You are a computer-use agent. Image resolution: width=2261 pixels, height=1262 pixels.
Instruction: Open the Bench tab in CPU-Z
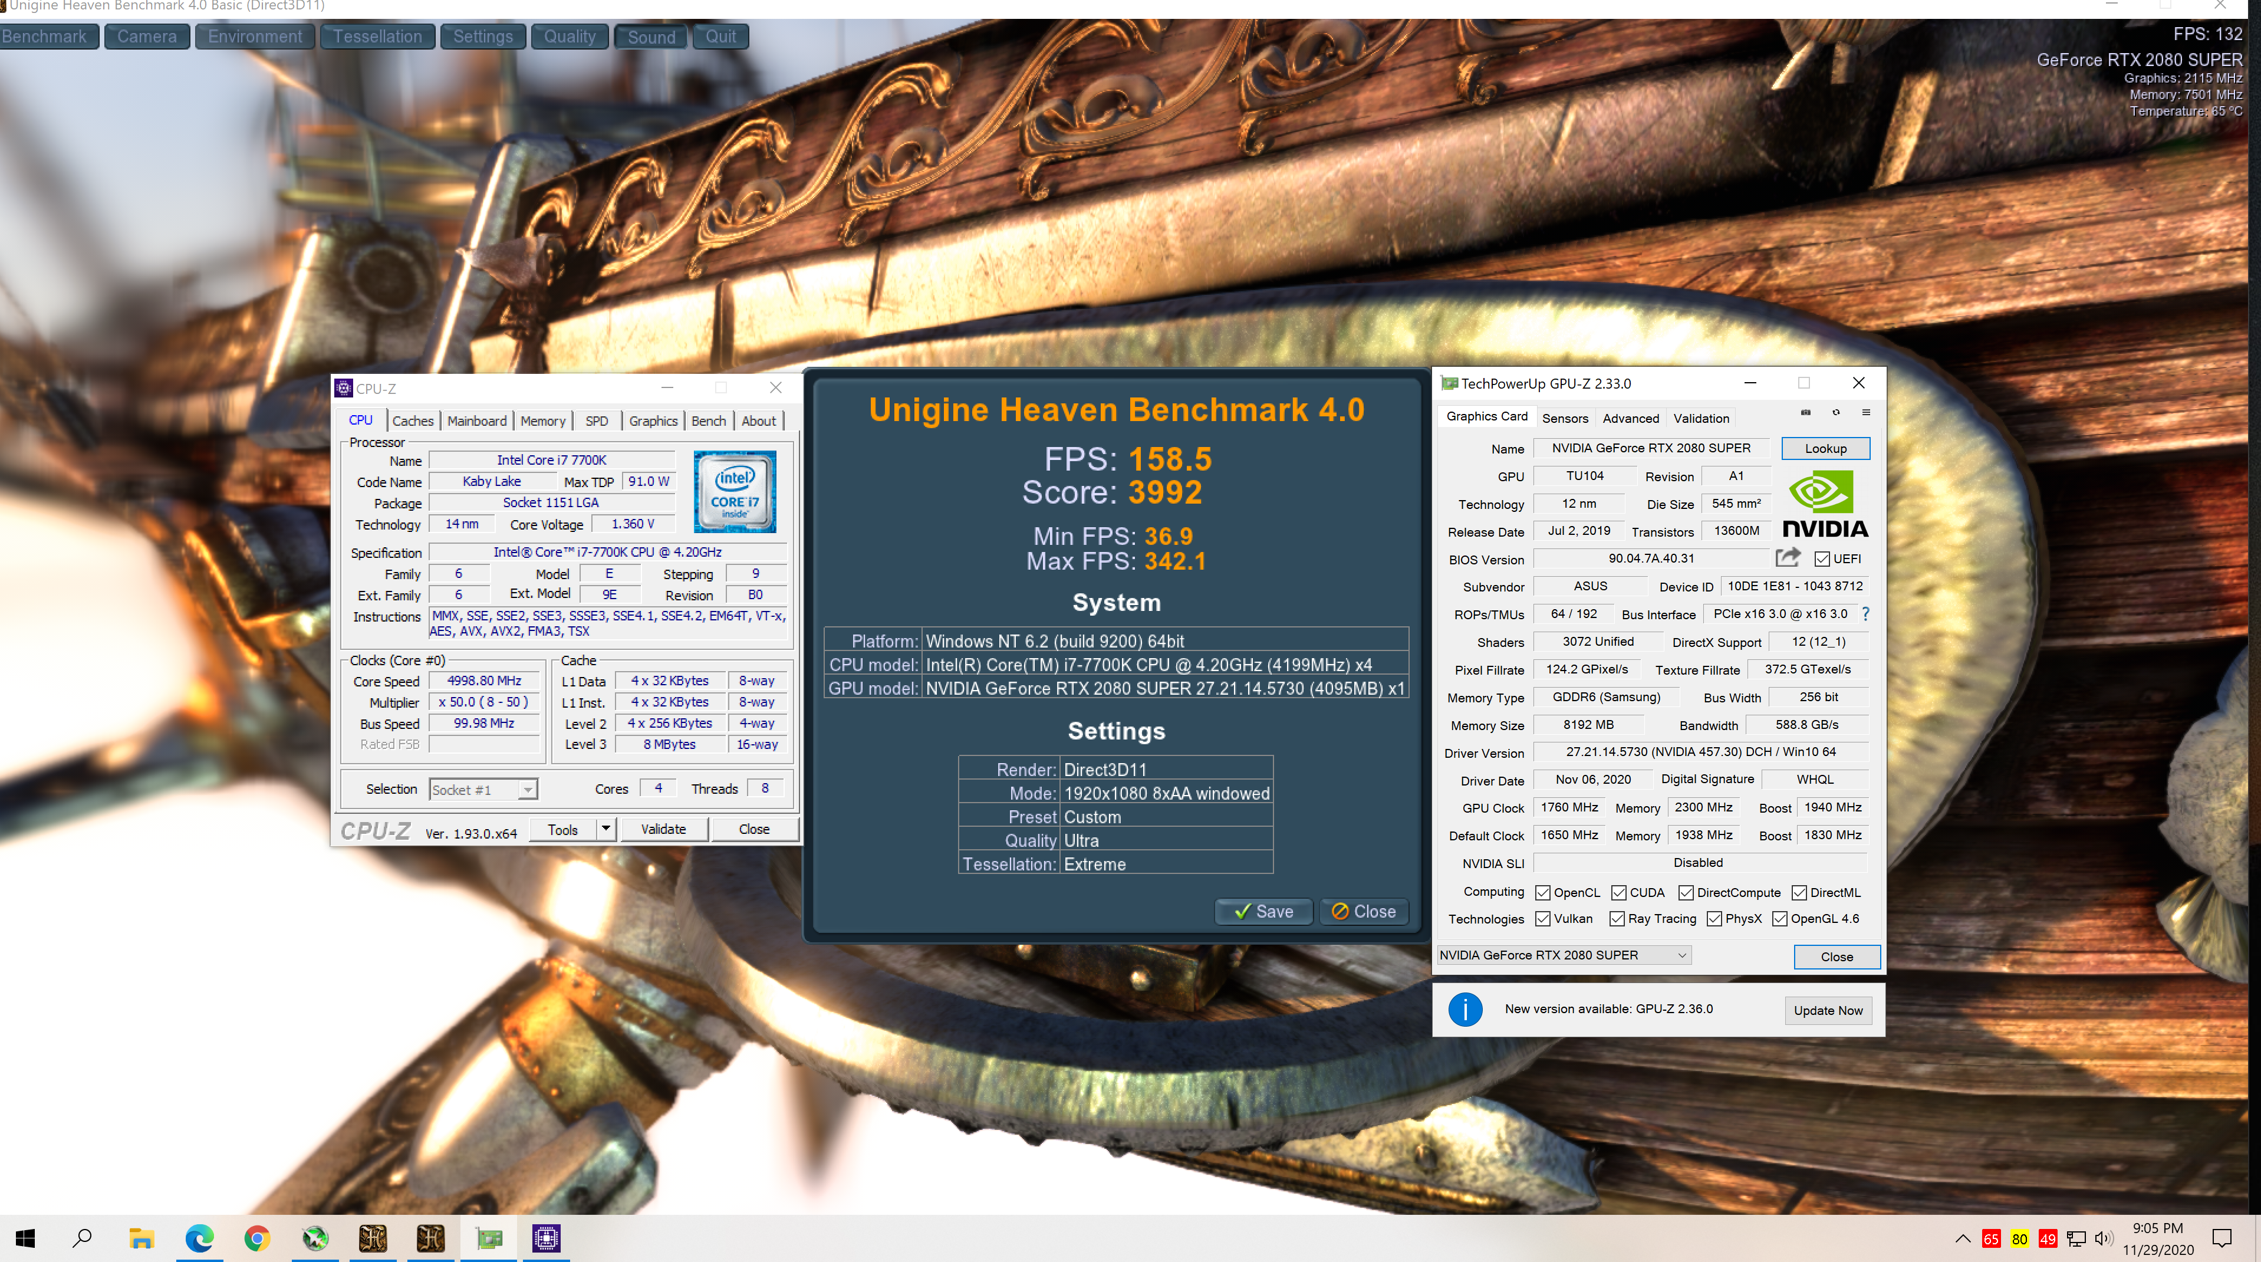[708, 420]
